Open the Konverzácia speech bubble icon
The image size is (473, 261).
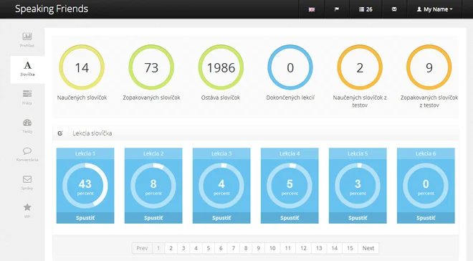27,151
